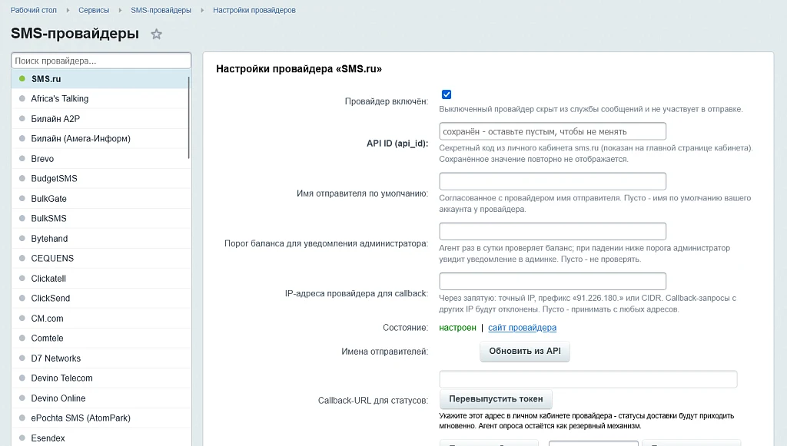The height and width of the screenshot is (446, 787).
Task: Click the balance threshold input field
Action: tap(553, 232)
